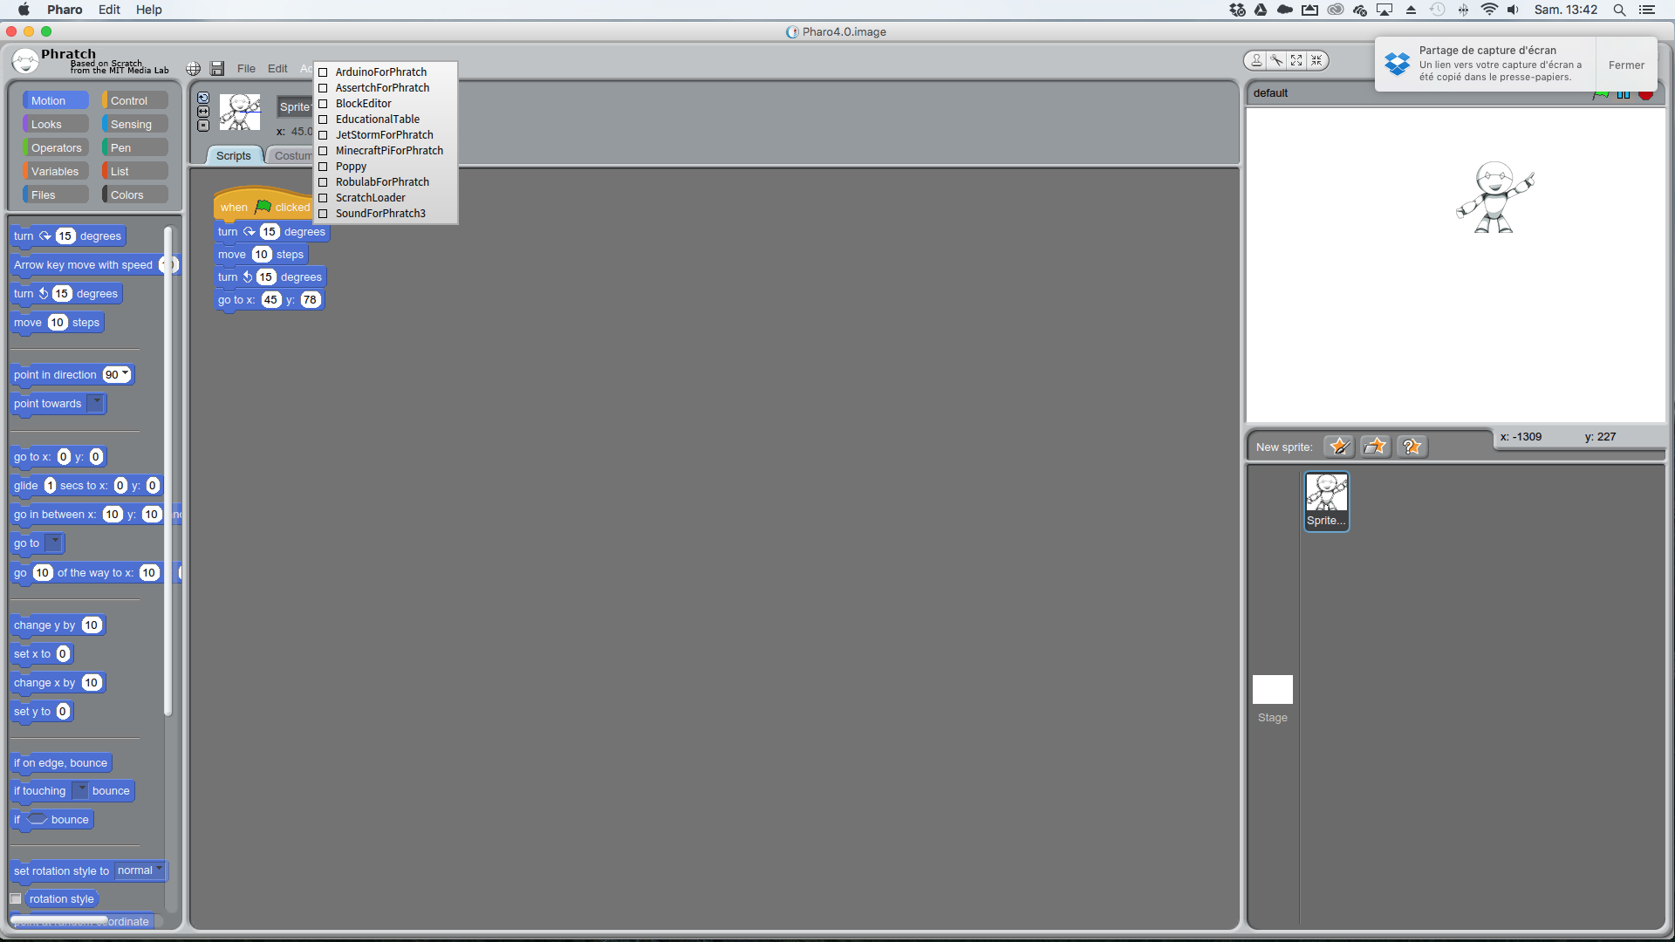Select Control block category
Viewport: 1675px width, 942px height.
pos(135,100)
